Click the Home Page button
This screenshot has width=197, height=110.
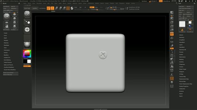pos(27,8)
